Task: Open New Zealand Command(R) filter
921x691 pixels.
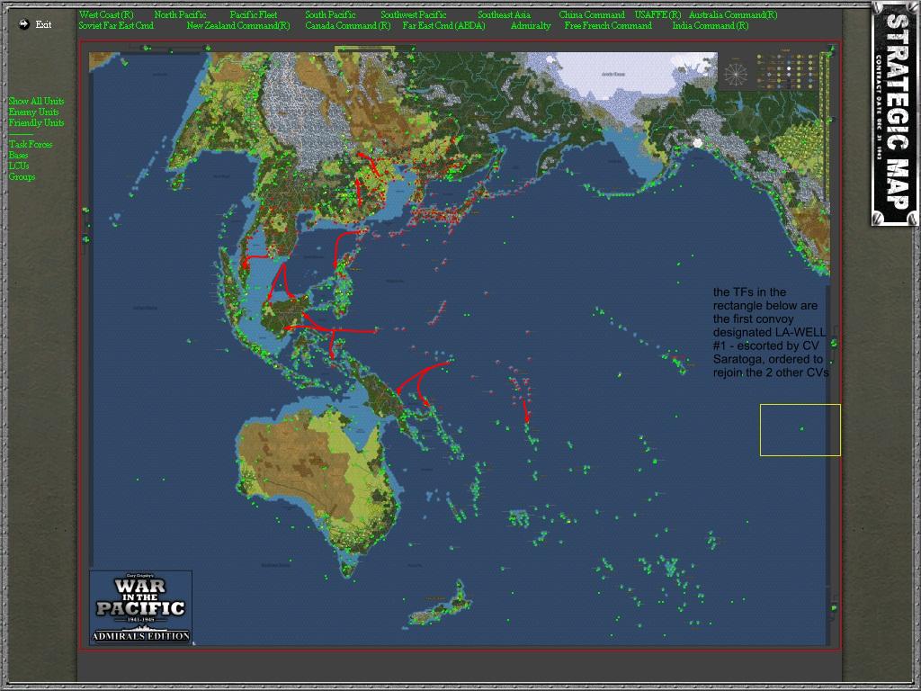Action: pos(238,26)
